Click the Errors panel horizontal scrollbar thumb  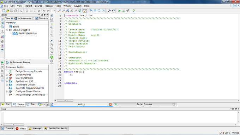[x=13, y=125]
